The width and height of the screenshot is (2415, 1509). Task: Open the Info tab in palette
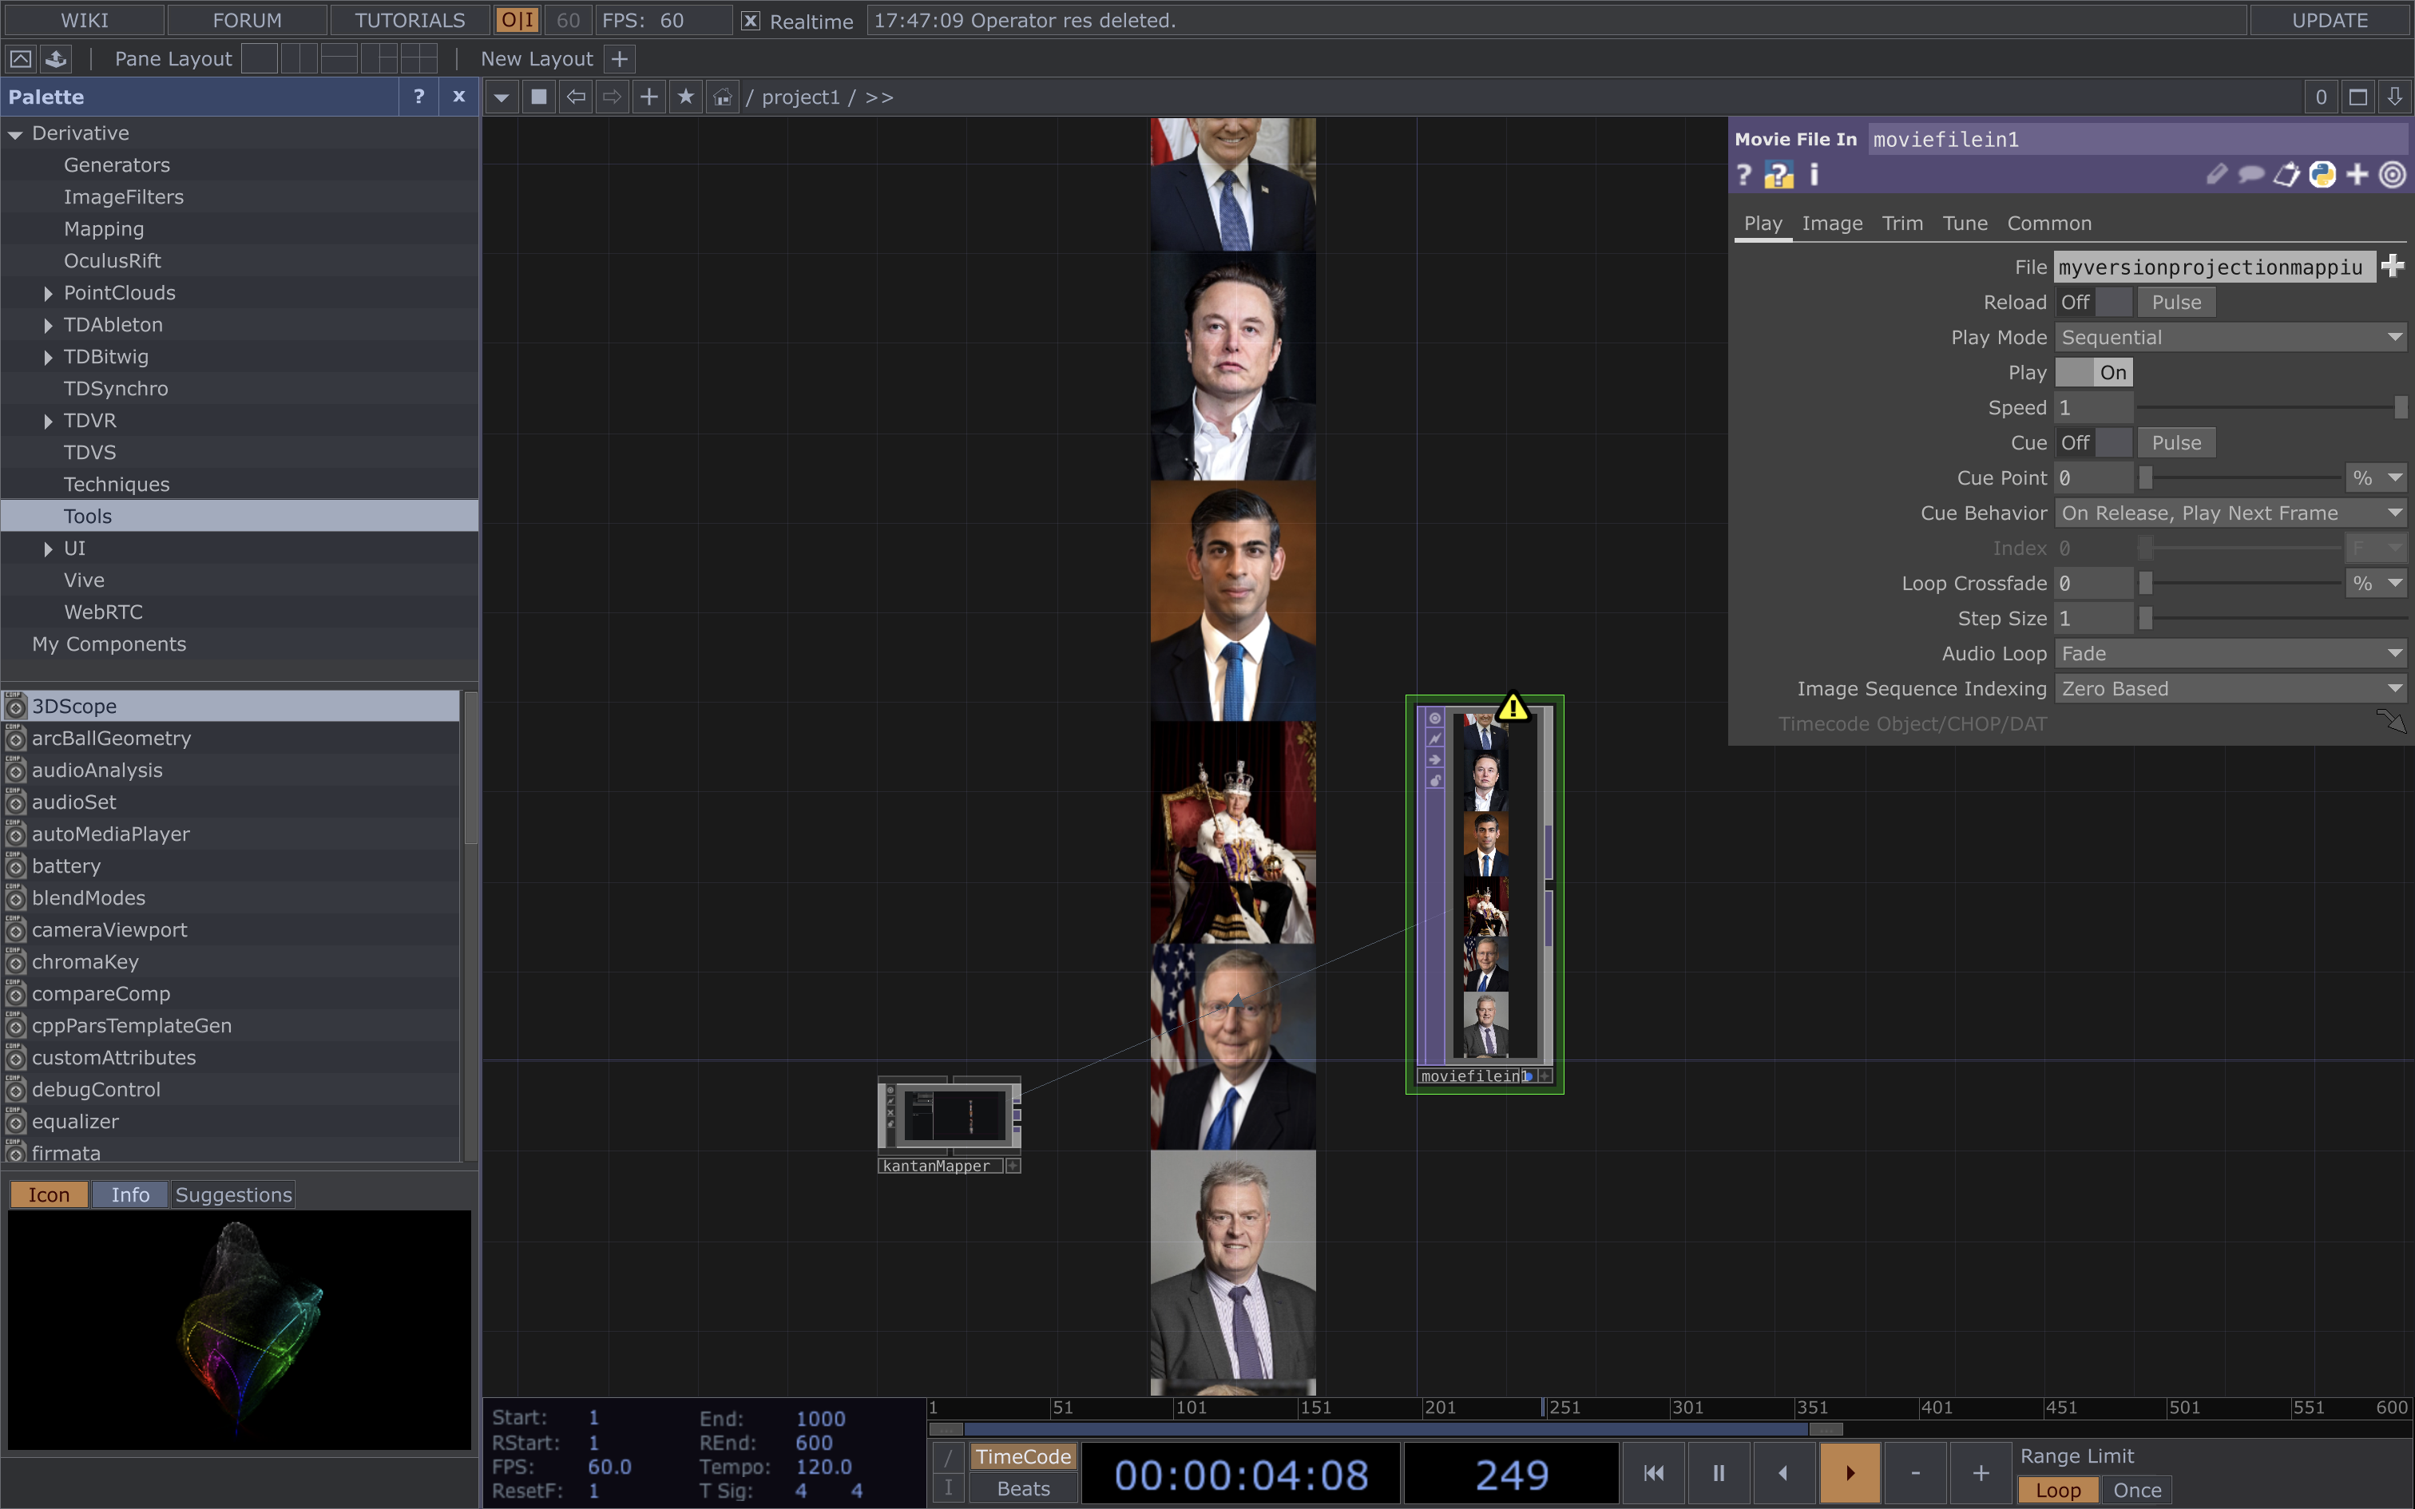coord(129,1194)
